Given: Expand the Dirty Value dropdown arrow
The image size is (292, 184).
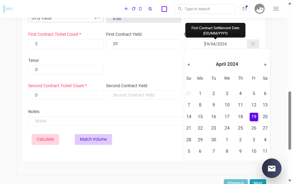Looking at the screenshot, I should tap(99, 18).
